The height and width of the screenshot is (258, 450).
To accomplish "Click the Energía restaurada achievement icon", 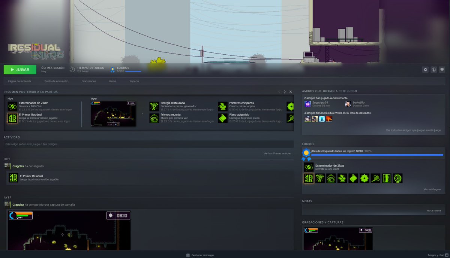I will [154, 106].
